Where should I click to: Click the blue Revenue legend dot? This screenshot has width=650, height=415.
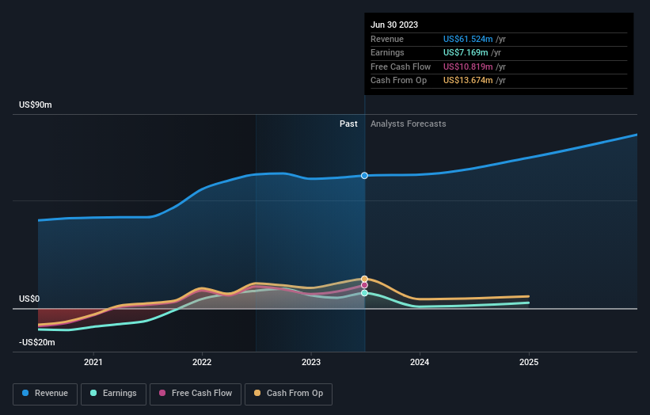coord(25,393)
